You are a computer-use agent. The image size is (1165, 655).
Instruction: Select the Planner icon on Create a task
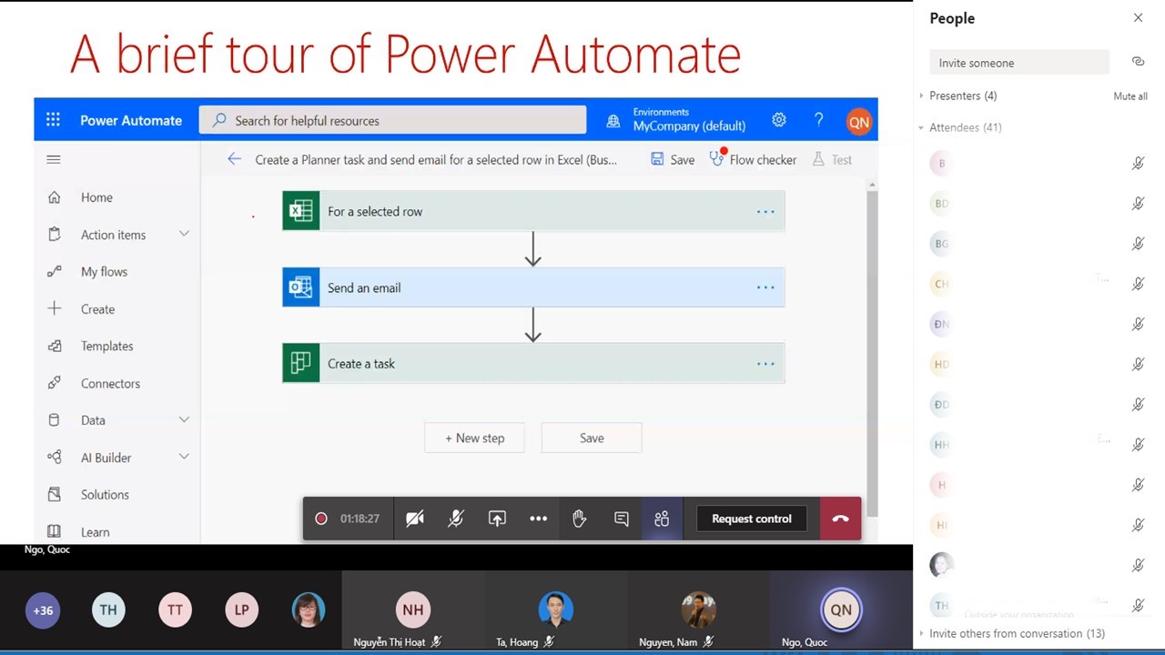point(301,363)
